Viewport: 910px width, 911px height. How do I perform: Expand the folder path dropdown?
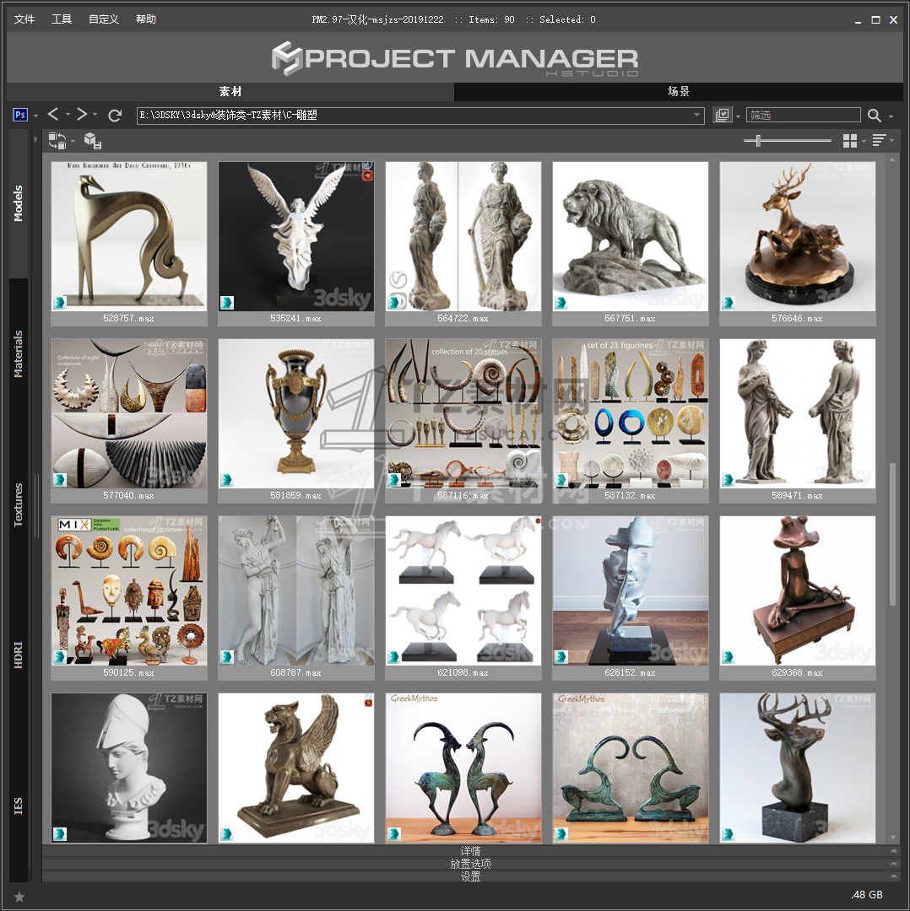click(x=697, y=116)
